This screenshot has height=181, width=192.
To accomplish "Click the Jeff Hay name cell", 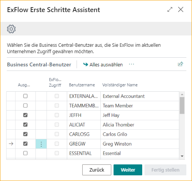I will point(140,115).
